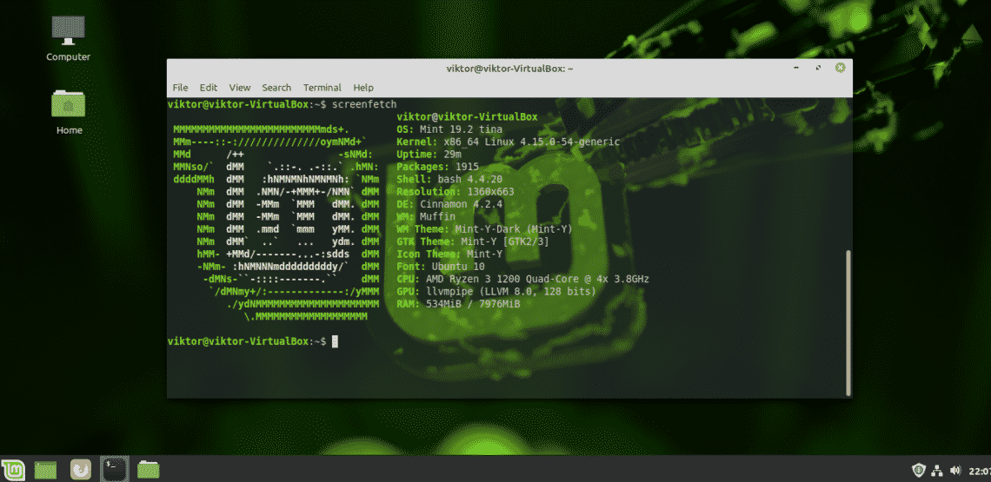This screenshot has height=482, width=991.
Task: Expand the View menu
Action: 240,88
